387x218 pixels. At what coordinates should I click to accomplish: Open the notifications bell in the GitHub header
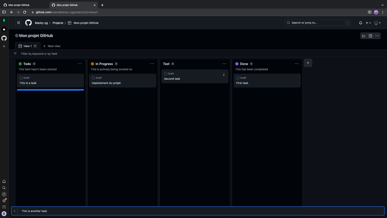pyautogui.click(x=360, y=23)
